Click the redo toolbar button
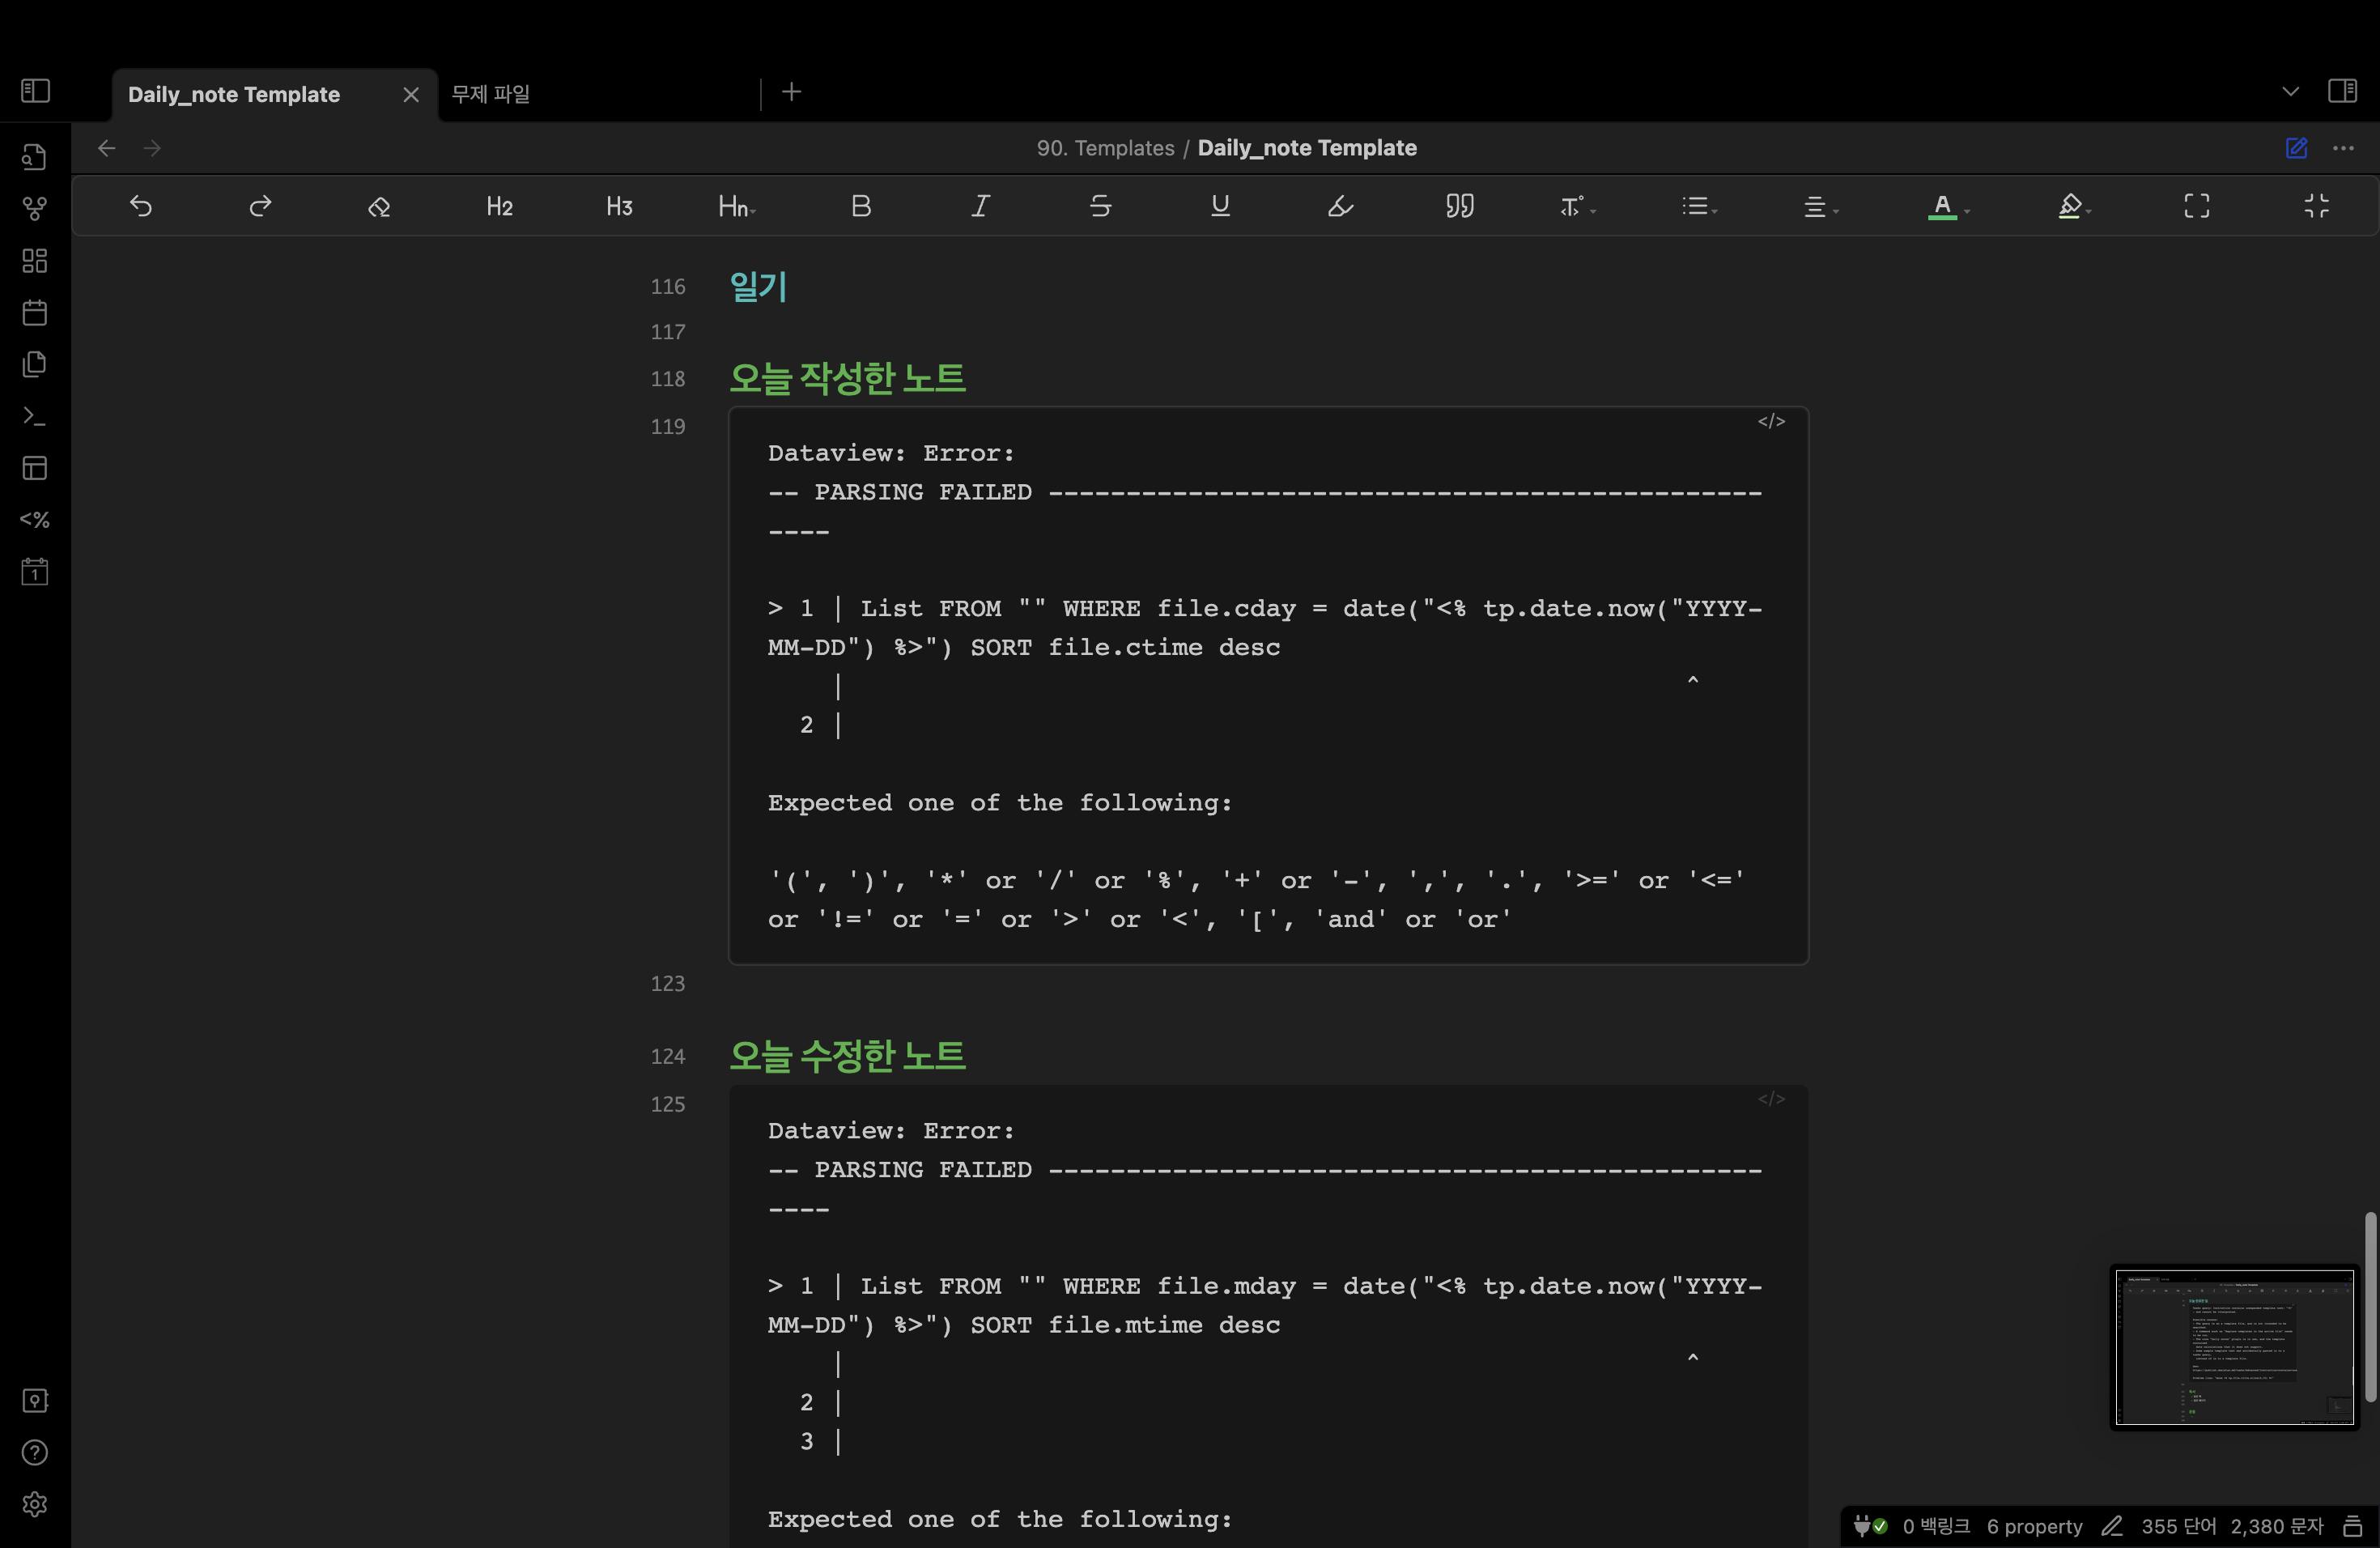Viewport: 2380px width, 1548px height. click(x=260, y=206)
